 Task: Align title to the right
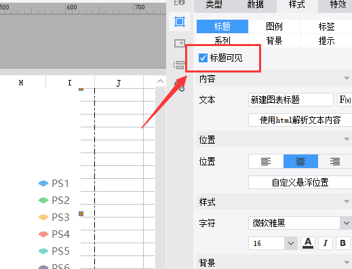pyautogui.click(x=335, y=161)
